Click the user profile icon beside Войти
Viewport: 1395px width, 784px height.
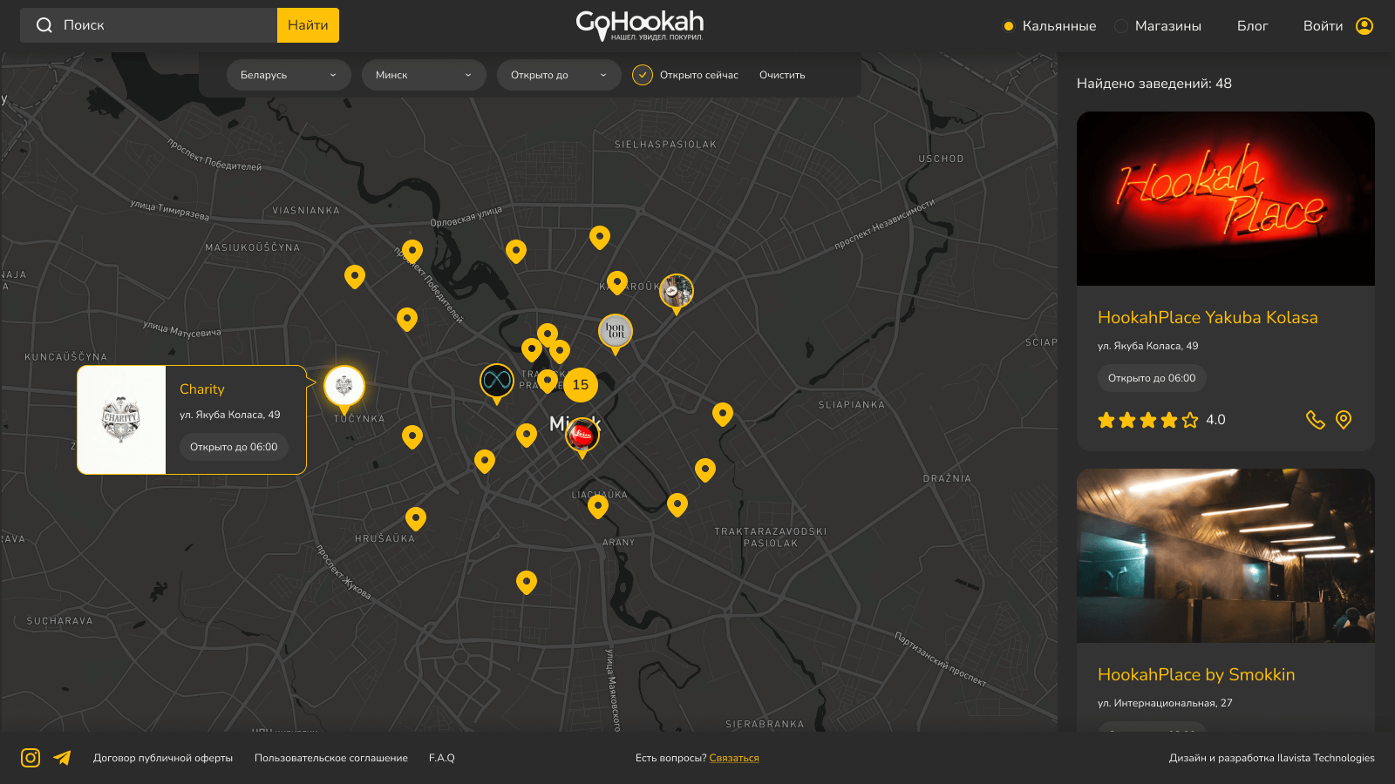(x=1364, y=26)
